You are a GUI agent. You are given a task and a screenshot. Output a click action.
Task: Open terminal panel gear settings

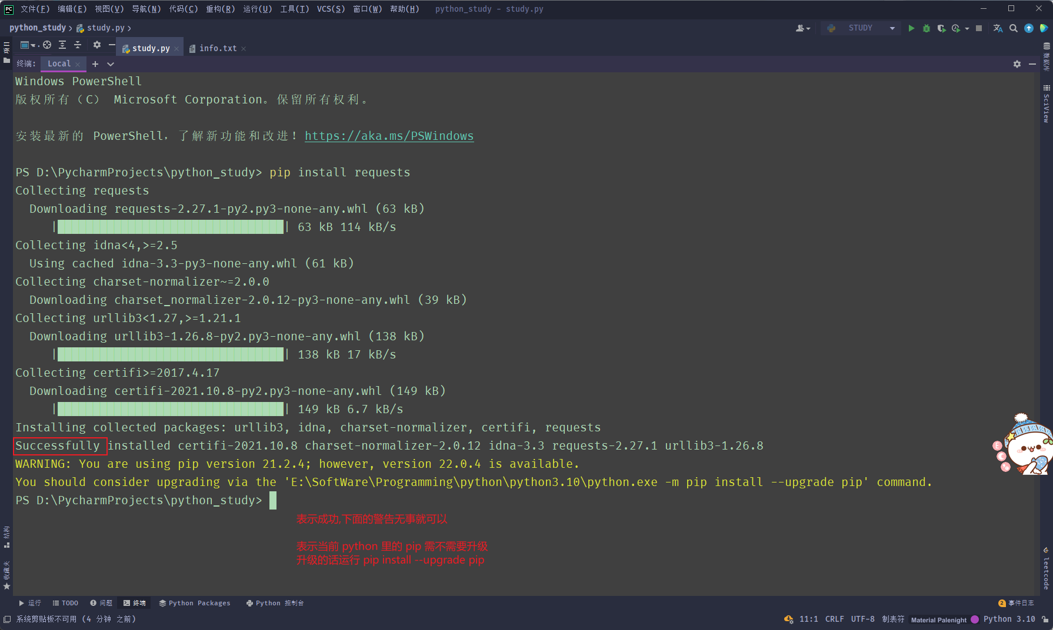[1017, 64]
